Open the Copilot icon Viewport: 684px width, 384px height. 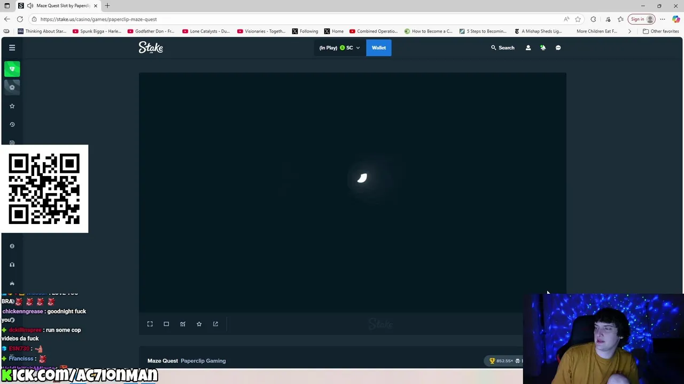point(676,19)
